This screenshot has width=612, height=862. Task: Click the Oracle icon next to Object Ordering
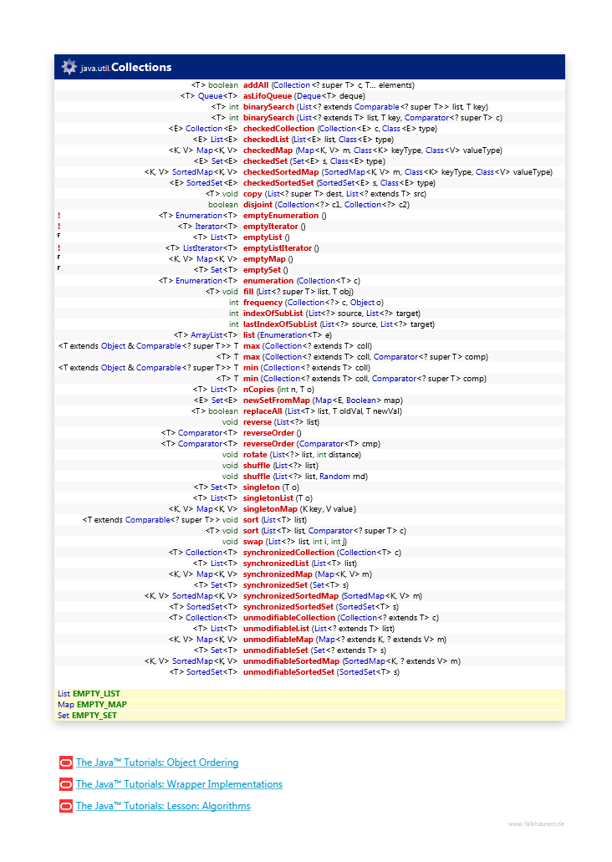coord(66,763)
